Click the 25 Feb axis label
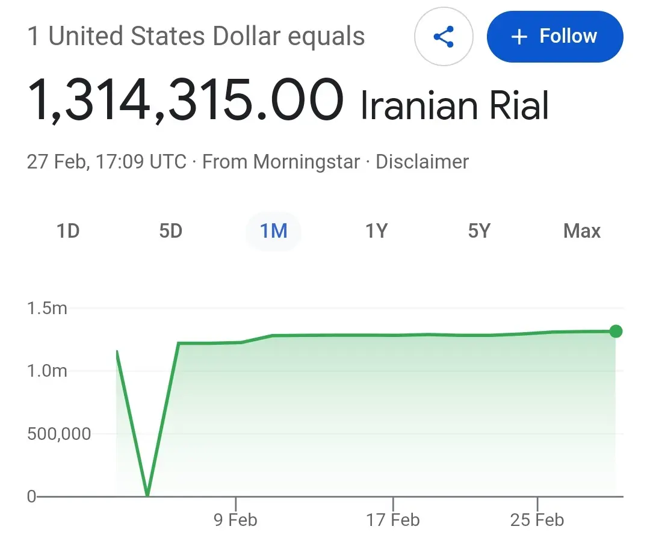The height and width of the screenshot is (544, 650). (537, 520)
